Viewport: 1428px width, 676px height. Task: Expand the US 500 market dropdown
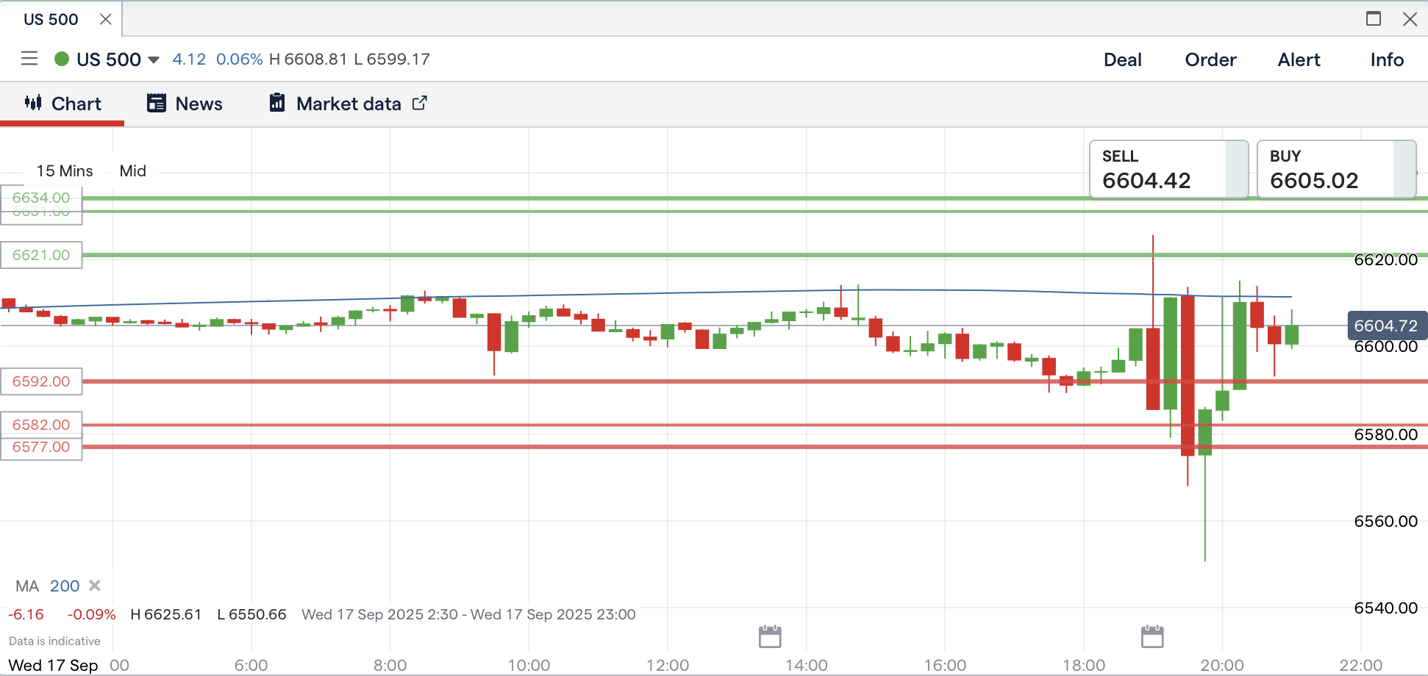click(x=154, y=60)
